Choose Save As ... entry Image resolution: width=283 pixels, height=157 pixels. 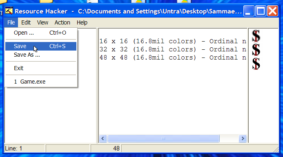41,55
